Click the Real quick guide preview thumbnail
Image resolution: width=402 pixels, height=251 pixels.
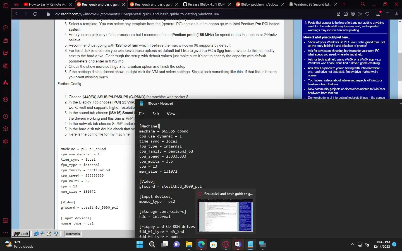tap(225, 216)
